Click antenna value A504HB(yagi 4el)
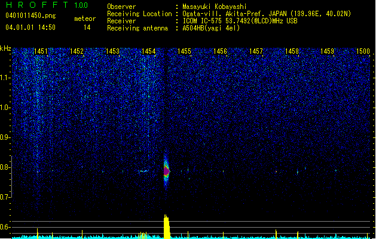The width and height of the screenshot is (376, 239). pyautogui.click(x=211, y=28)
